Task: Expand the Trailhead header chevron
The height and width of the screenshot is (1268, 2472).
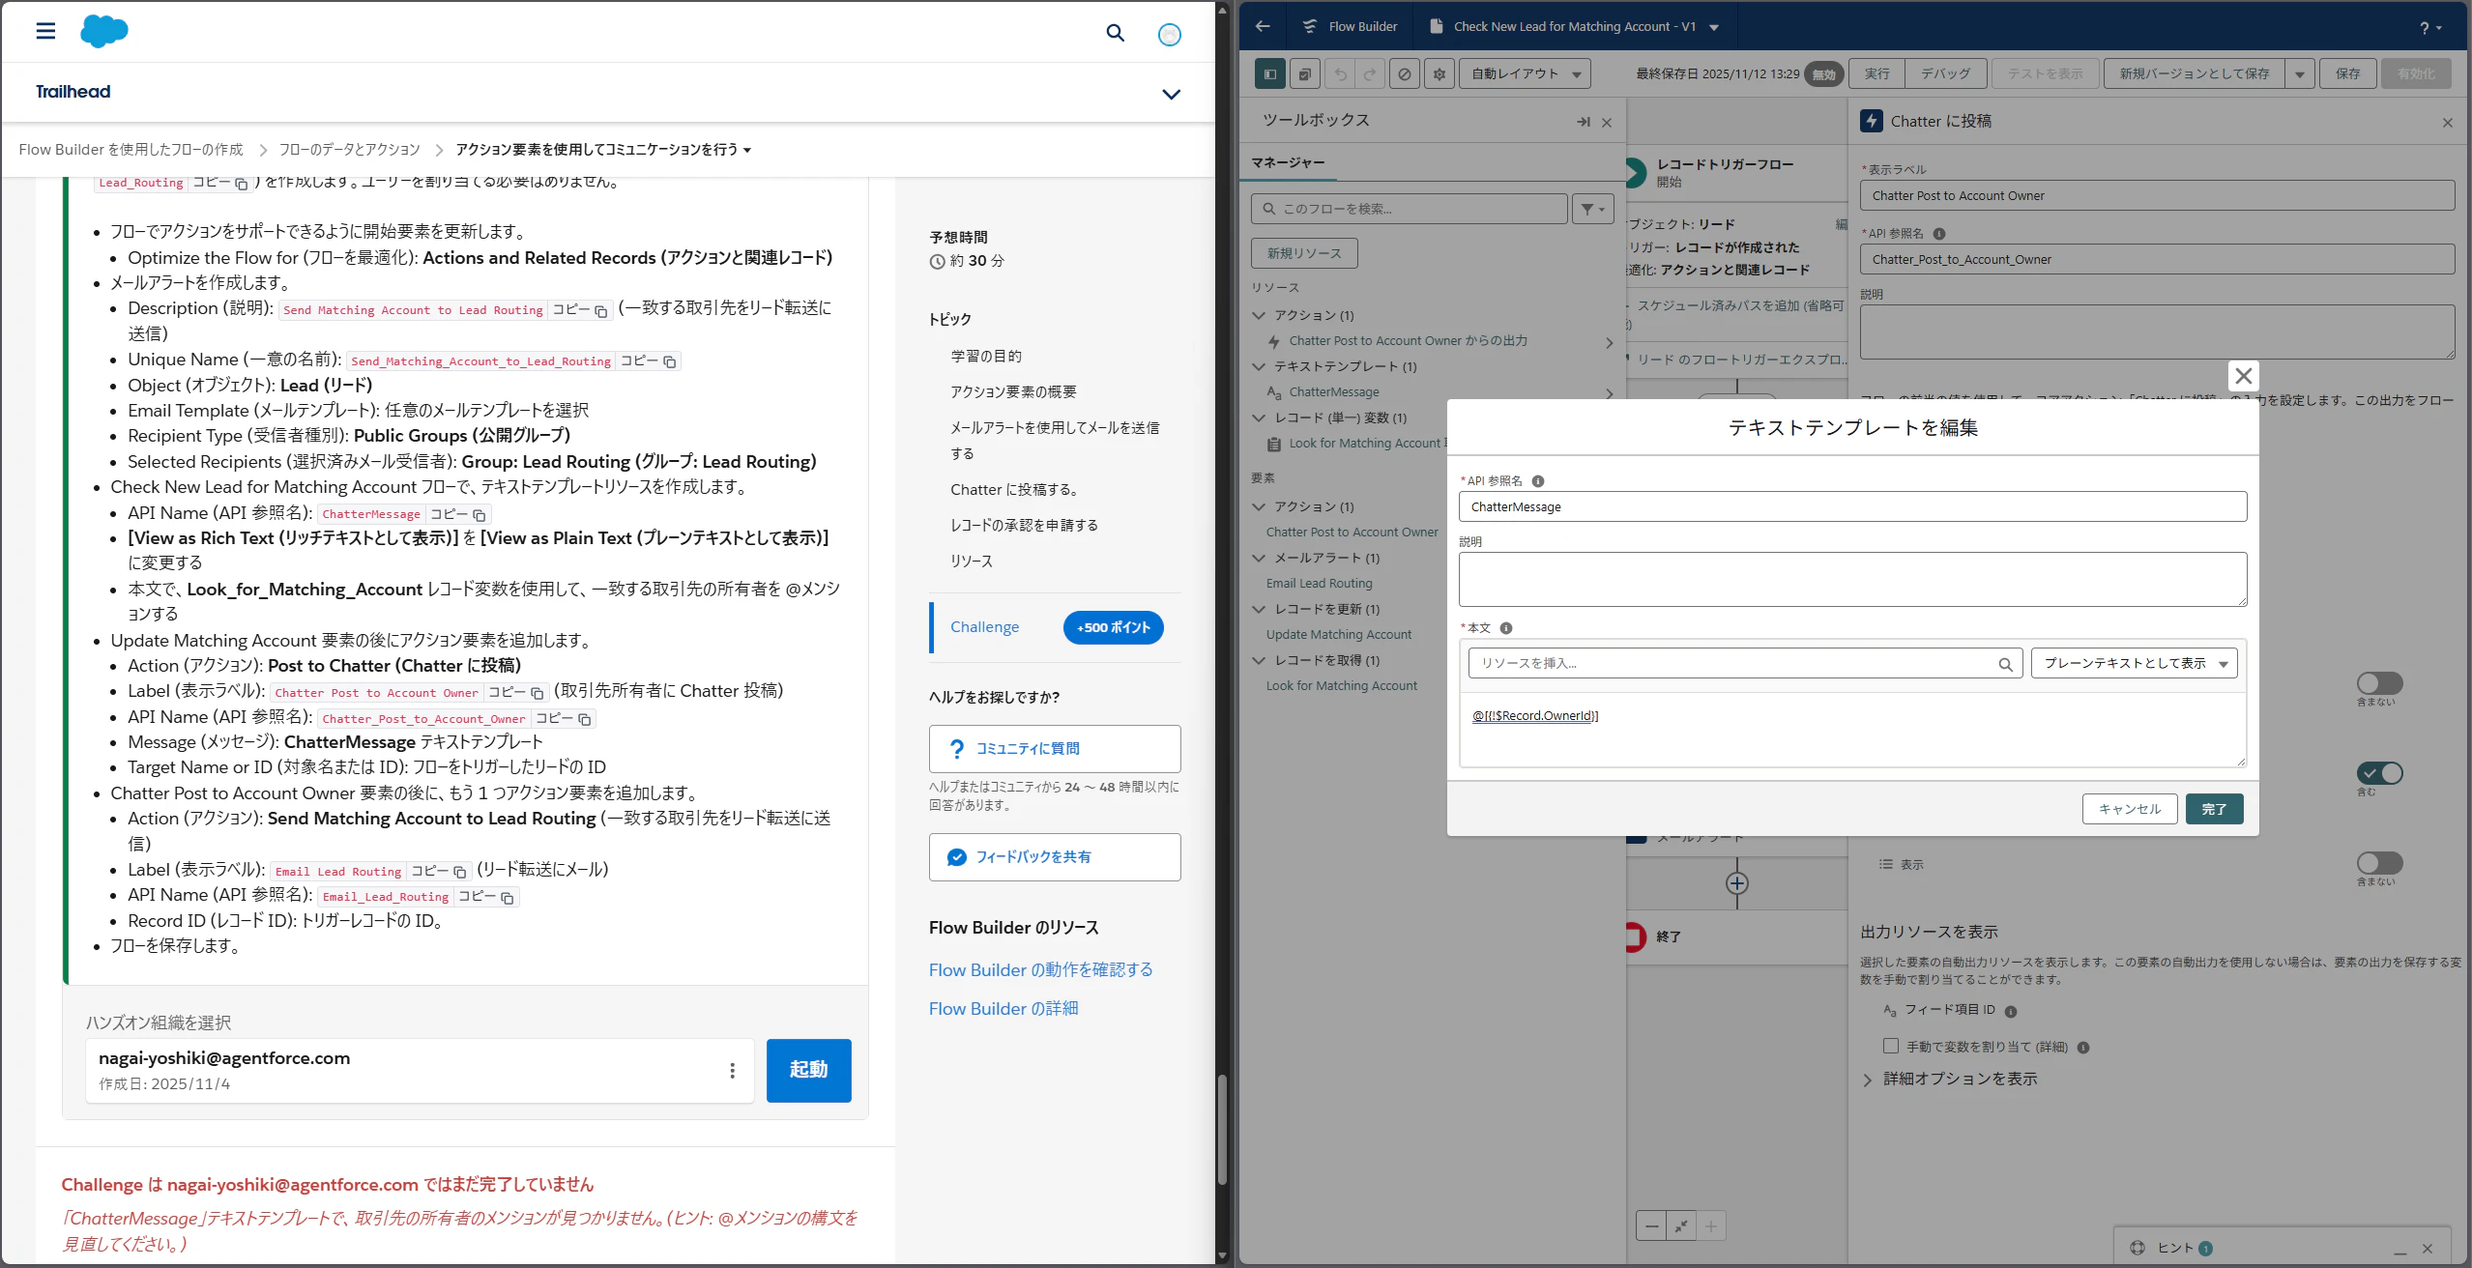Action: coord(1171,94)
